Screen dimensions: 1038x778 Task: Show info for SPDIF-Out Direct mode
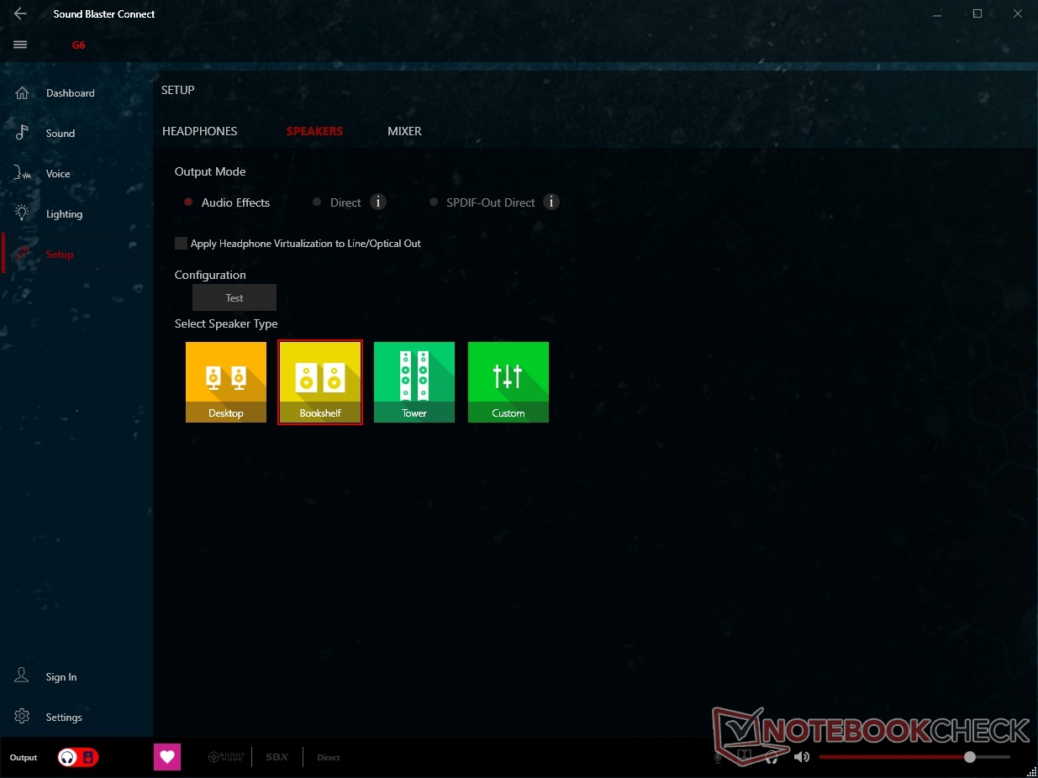pos(551,202)
